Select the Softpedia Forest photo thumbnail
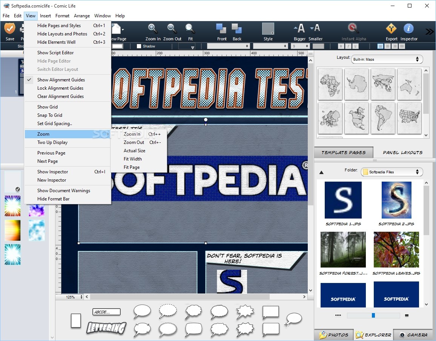 click(x=343, y=250)
